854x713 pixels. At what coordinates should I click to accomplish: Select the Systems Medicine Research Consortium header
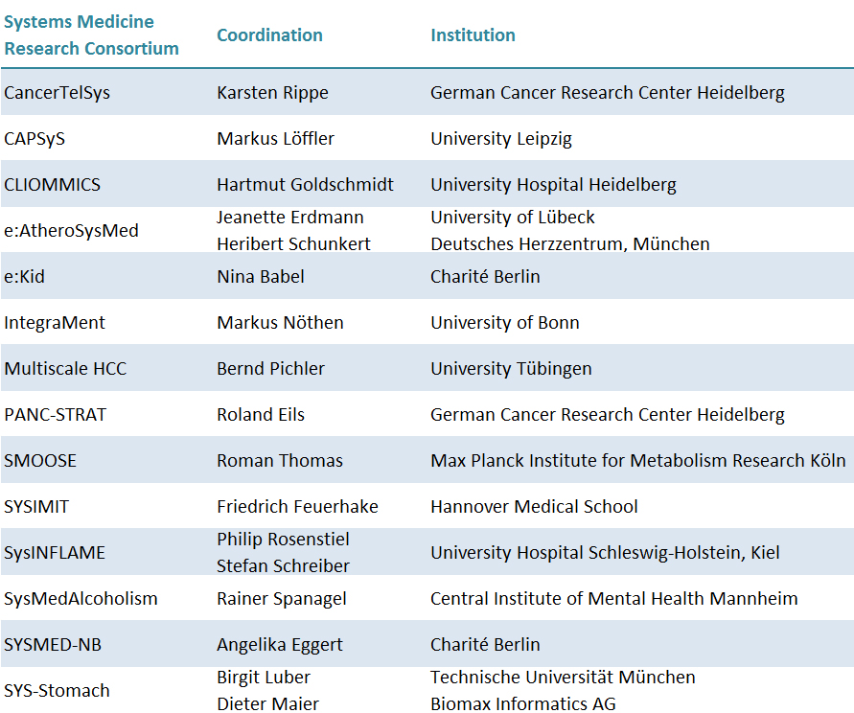click(x=91, y=34)
